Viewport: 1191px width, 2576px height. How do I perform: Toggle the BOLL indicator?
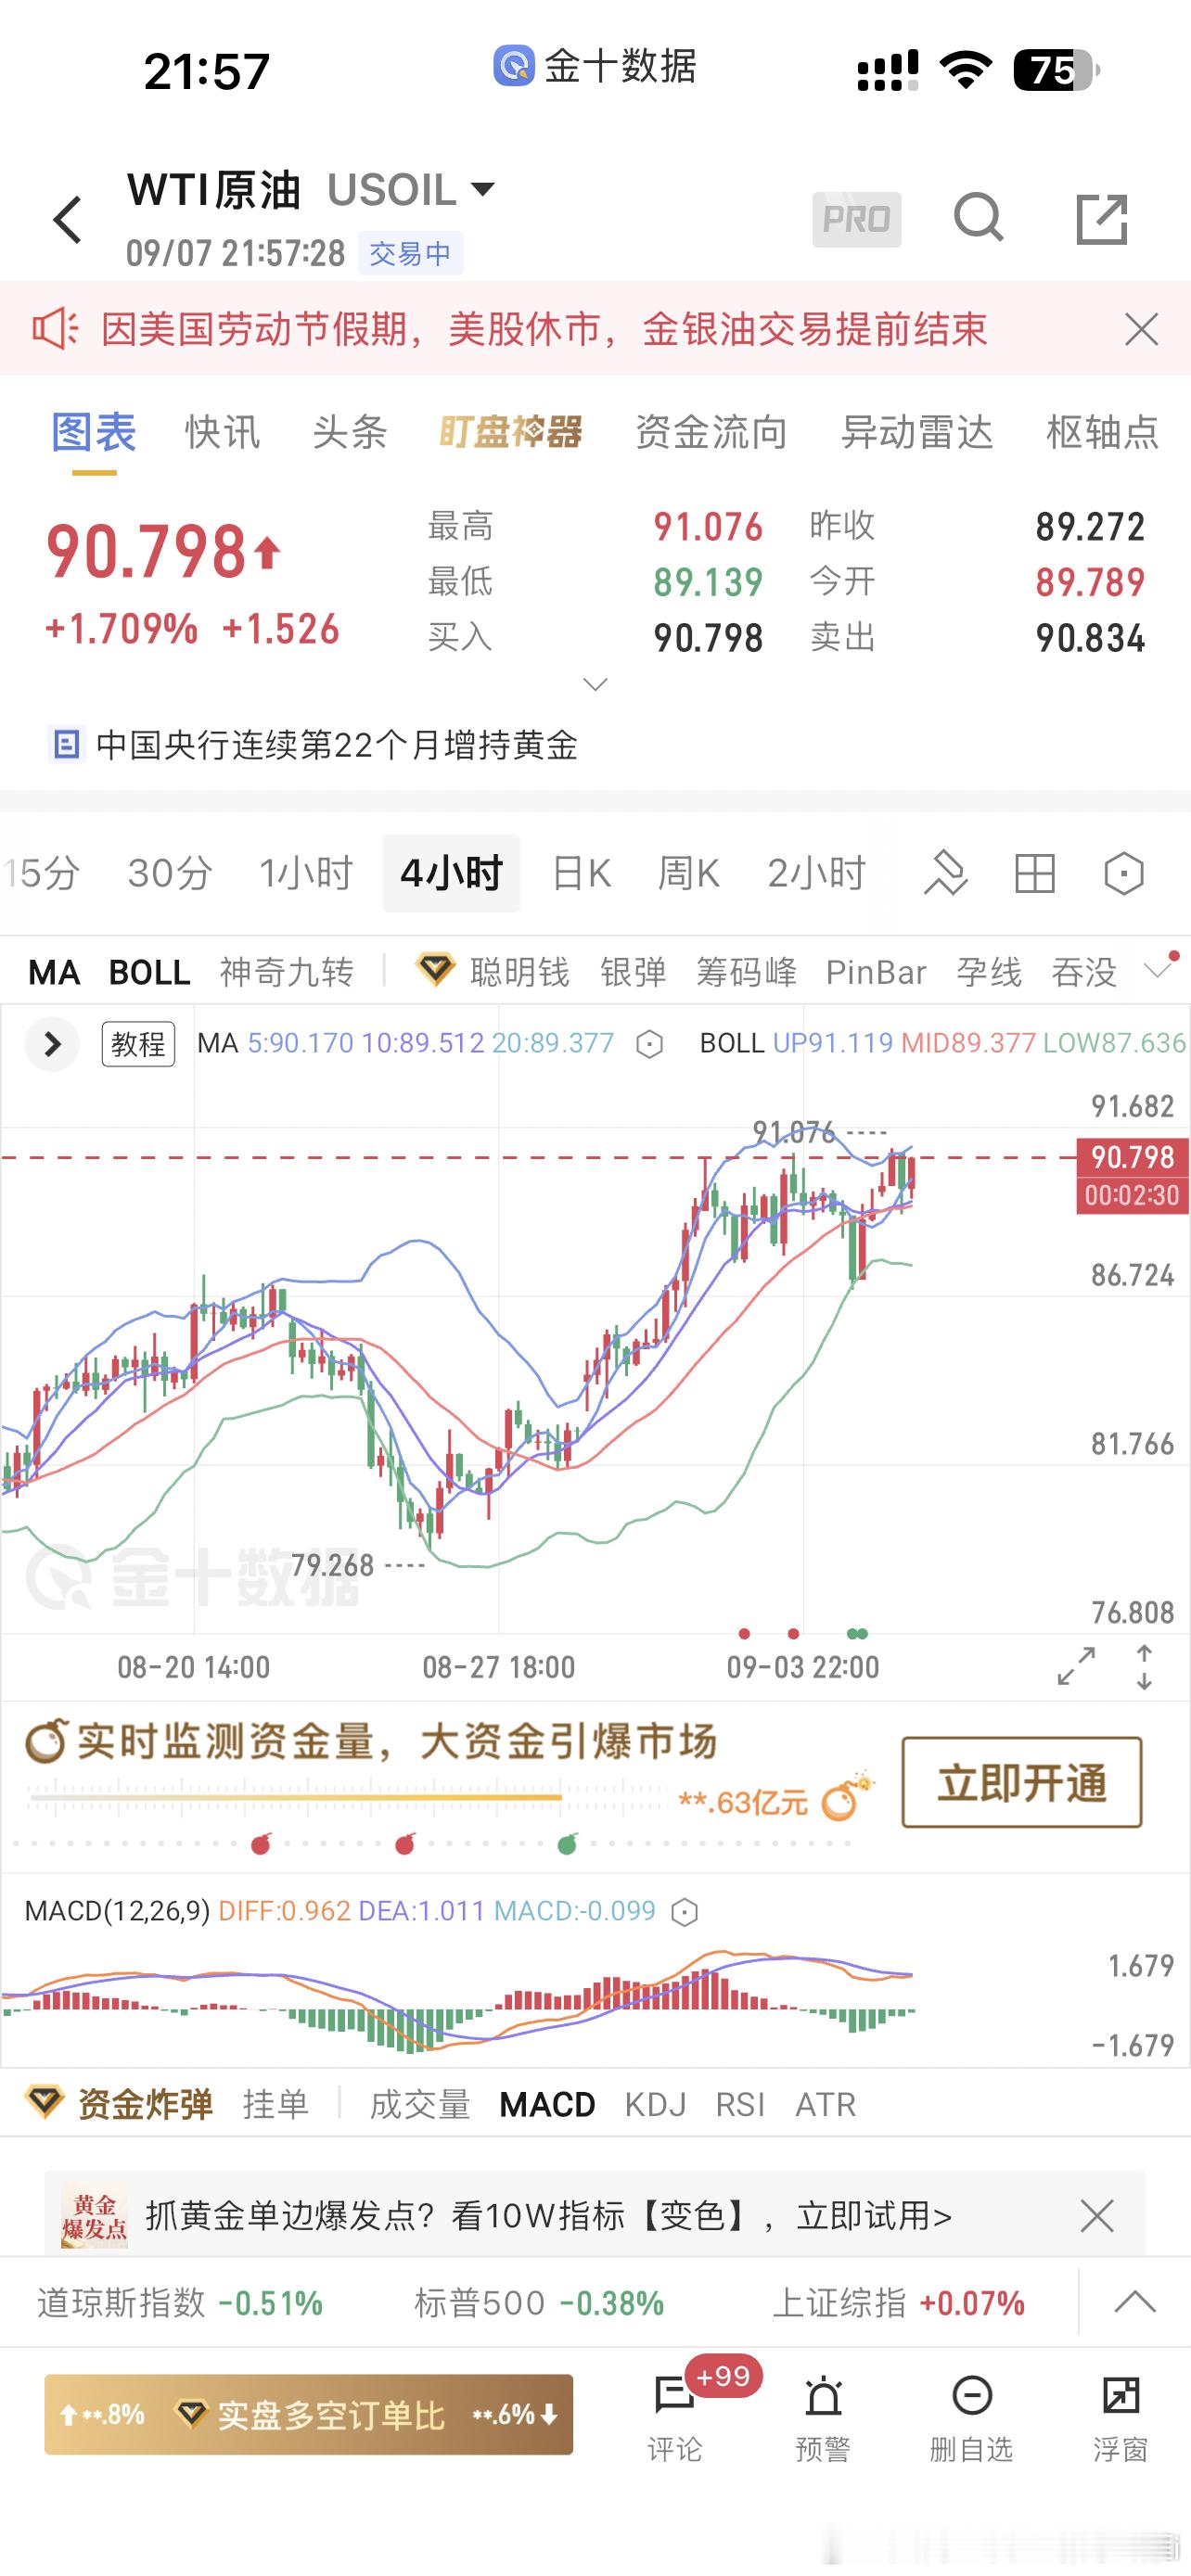(x=149, y=972)
